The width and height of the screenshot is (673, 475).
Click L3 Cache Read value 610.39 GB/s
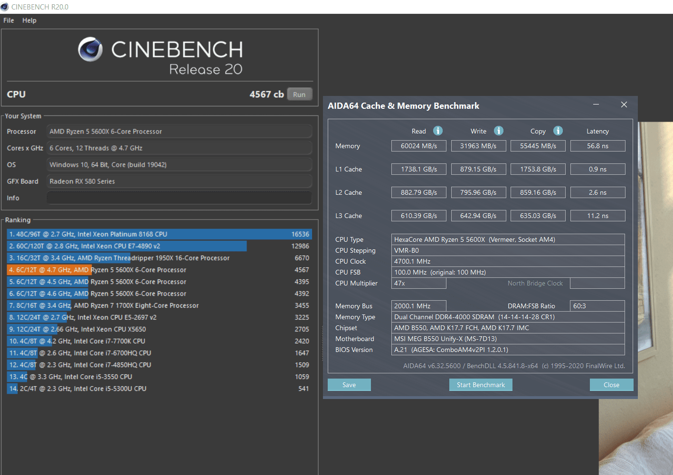point(419,216)
